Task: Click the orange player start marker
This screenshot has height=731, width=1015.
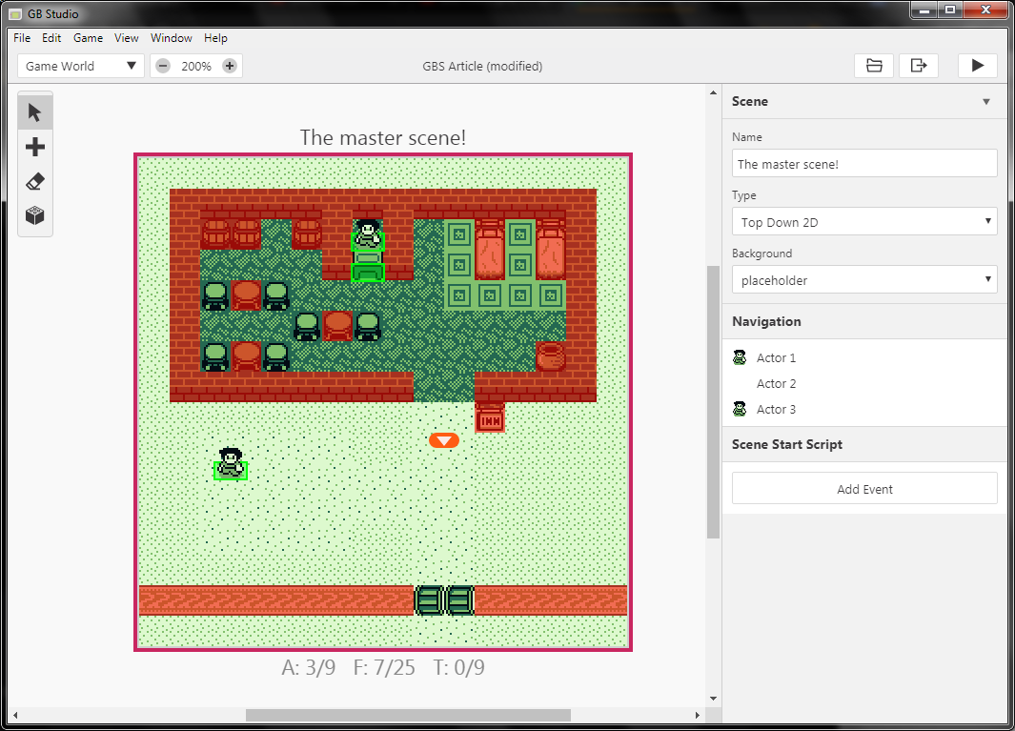Action: click(x=444, y=440)
